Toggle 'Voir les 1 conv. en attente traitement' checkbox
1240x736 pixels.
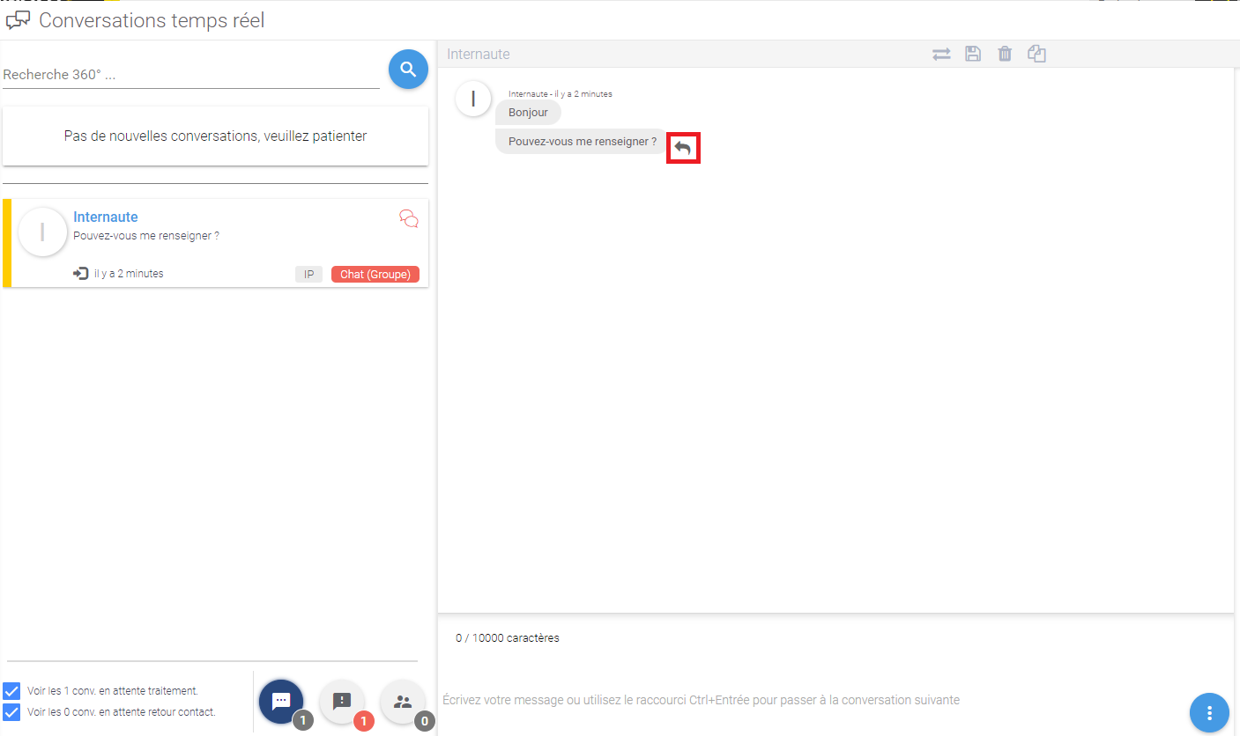click(x=11, y=691)
